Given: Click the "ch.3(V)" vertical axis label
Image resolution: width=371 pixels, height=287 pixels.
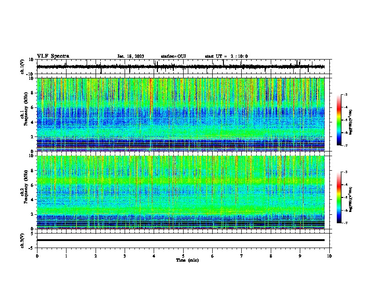Looking at the screenshot, I should point(22,241).
